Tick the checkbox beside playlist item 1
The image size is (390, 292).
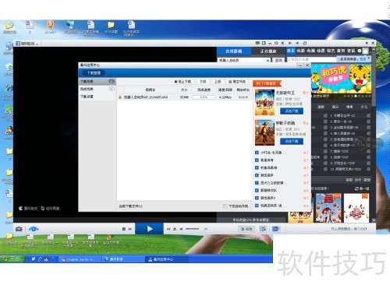325,115
